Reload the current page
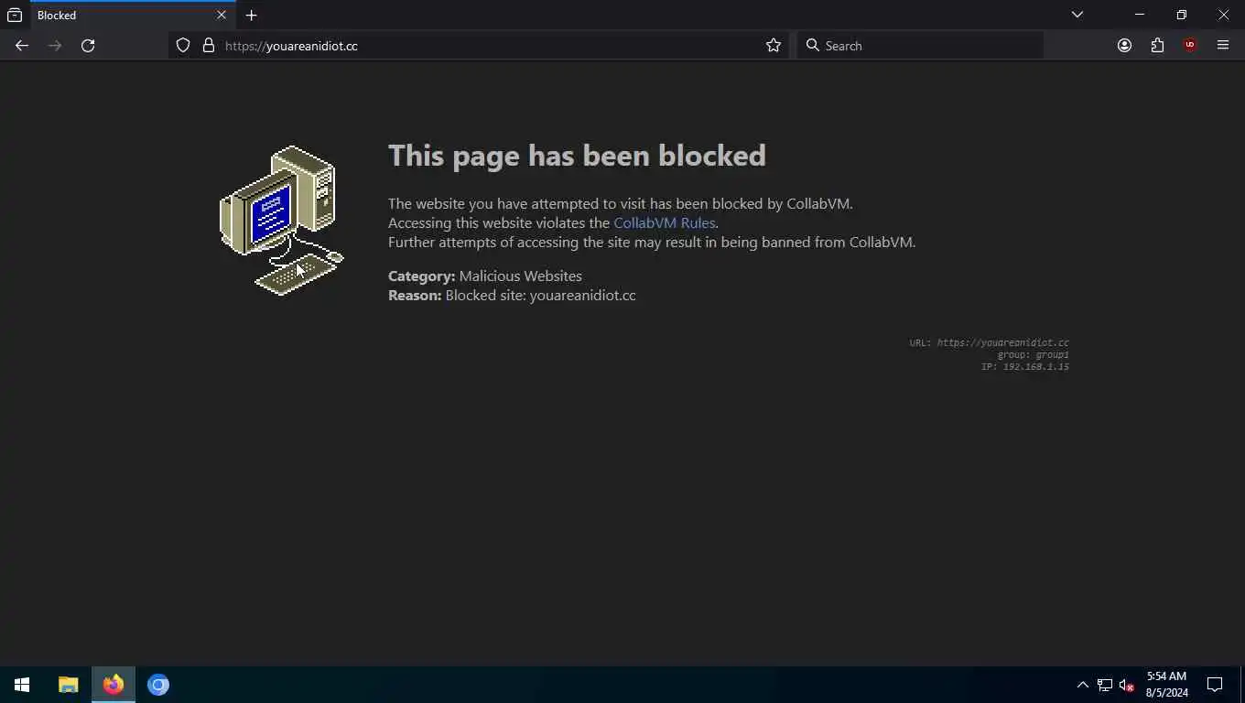1245x703 pixels. [x=88, y=46]
